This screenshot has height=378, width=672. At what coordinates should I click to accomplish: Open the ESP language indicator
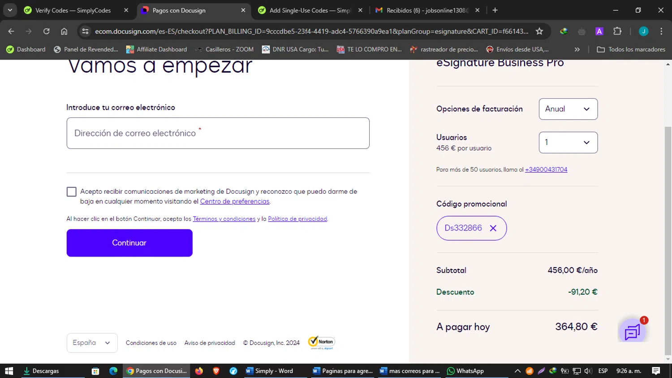603,371
